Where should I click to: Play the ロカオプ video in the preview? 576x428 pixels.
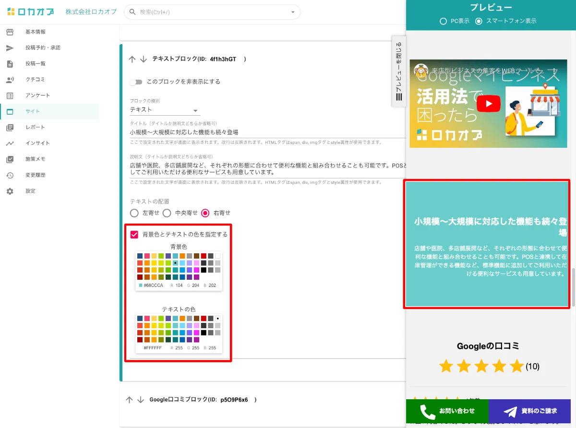[x=489, y=103]
